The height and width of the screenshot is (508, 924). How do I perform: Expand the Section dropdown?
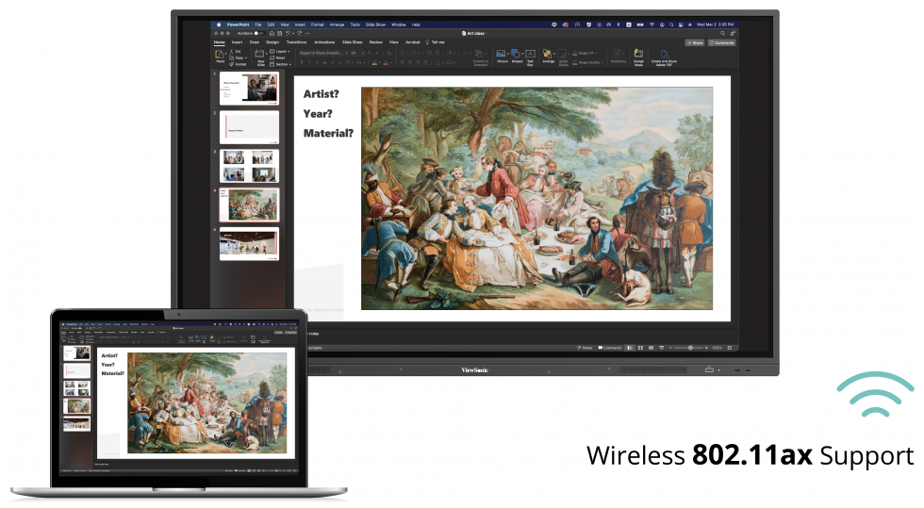click(281, 64)
